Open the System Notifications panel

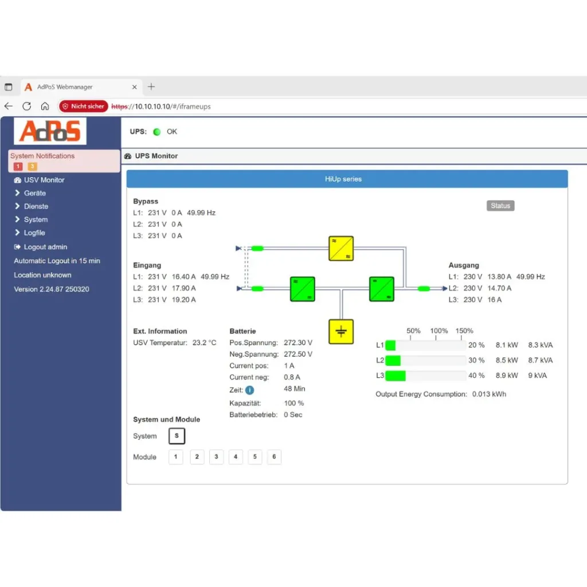click(42, 155)
